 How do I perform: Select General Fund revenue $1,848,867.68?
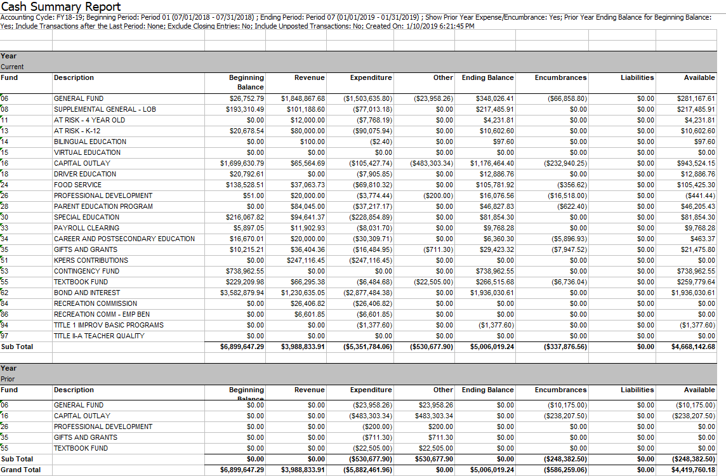pos(303,98)
